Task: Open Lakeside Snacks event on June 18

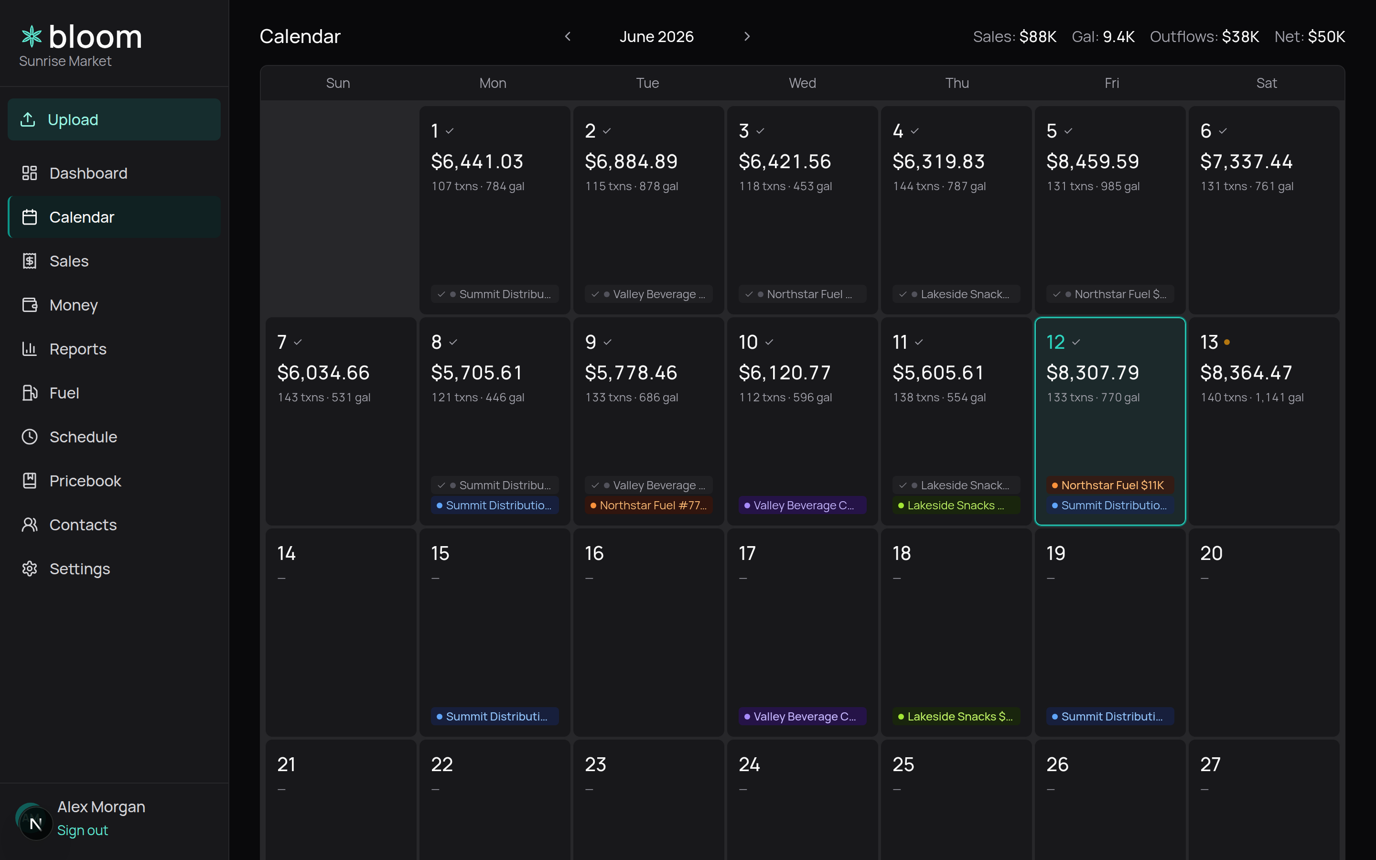Action: pos(957,717)
